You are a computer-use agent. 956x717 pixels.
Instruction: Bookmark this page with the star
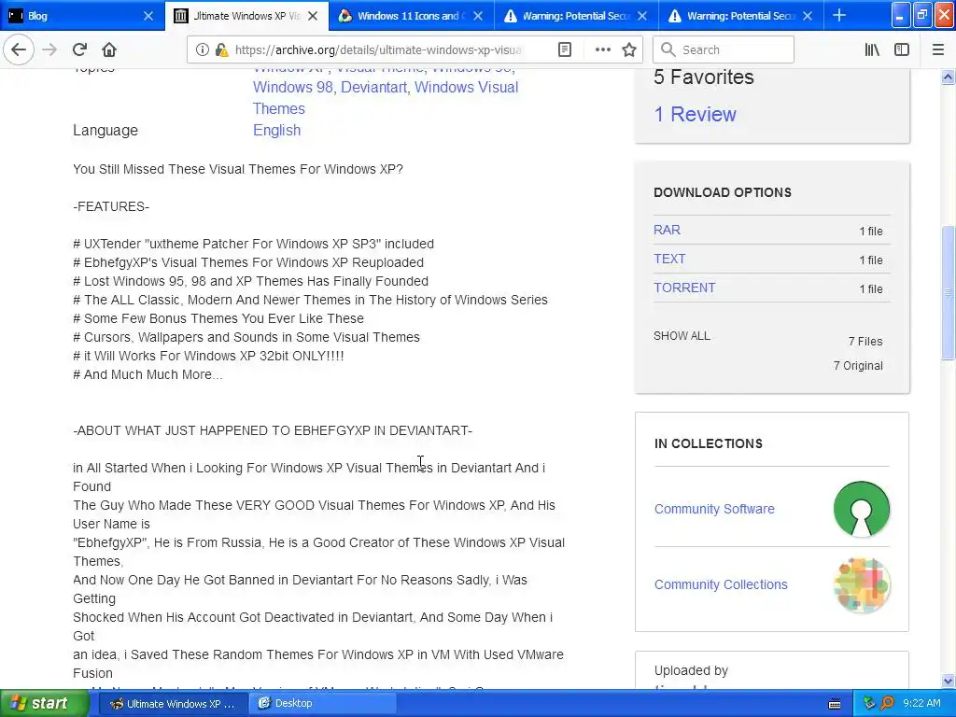coord(629,50)
